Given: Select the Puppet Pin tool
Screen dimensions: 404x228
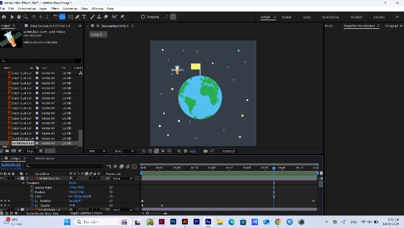Looking at the screenshot, I should tap(122, 17).
